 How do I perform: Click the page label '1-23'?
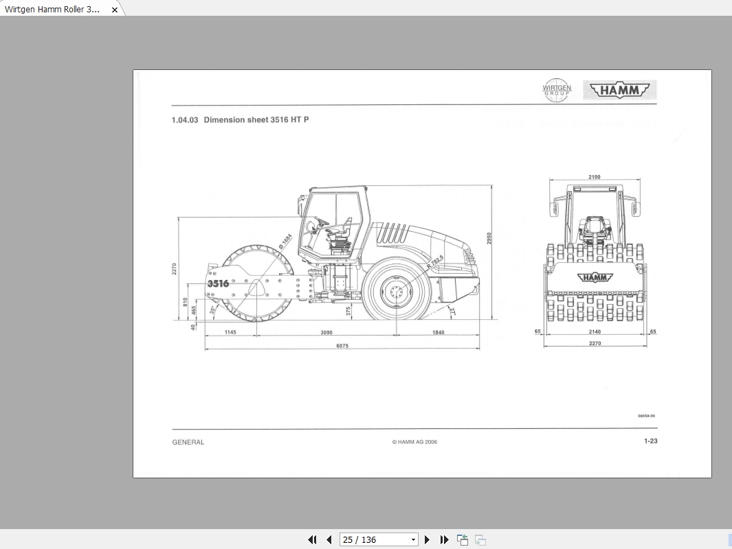pos(651,441)
